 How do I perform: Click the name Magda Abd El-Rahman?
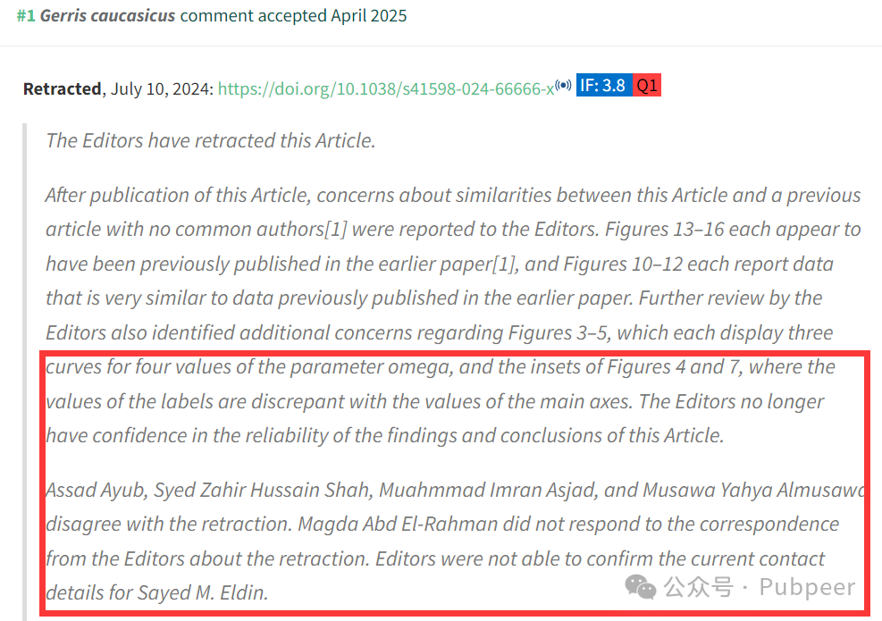click(398, 524)
